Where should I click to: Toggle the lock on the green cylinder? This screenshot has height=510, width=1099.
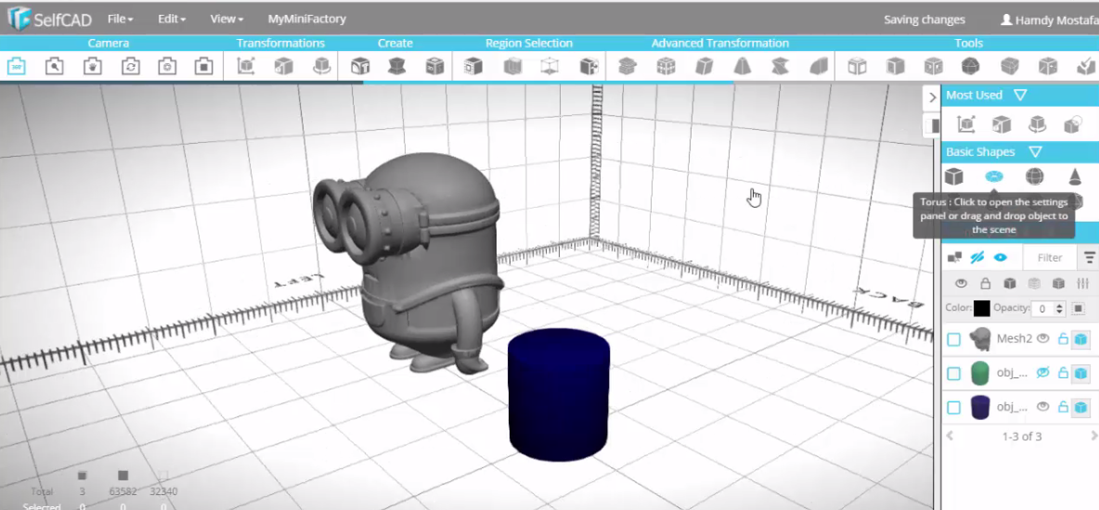point(1063,373)
